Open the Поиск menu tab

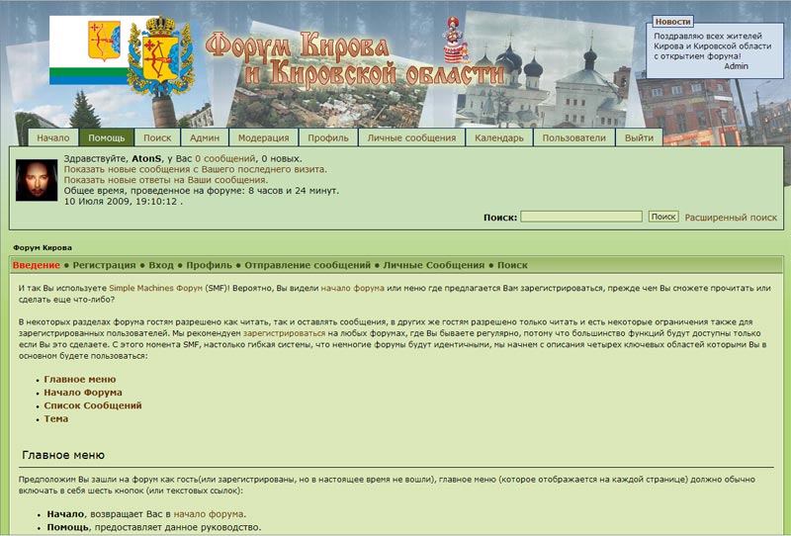(157, 138)
